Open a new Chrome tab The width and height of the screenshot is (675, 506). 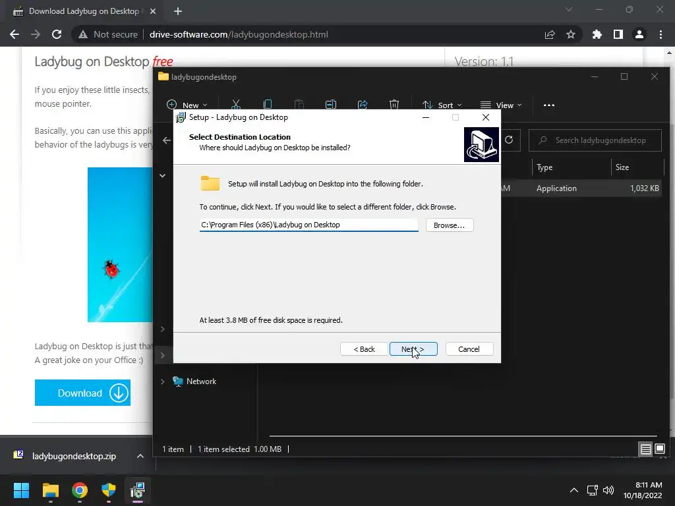click(x=178, y=11)
